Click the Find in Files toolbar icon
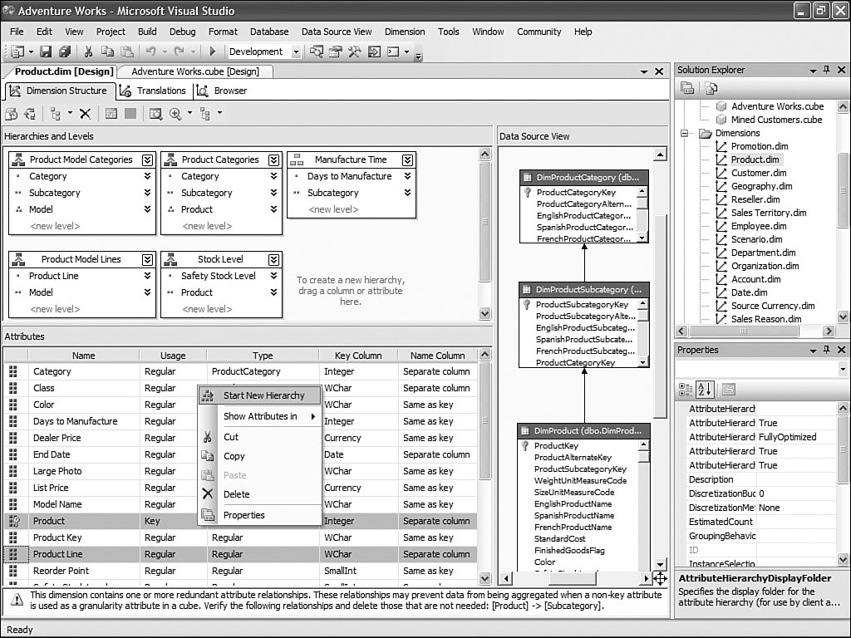This screenshot has height=638, width=851. point(316,52)
